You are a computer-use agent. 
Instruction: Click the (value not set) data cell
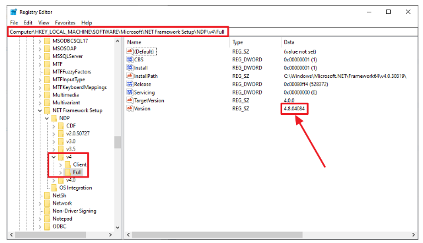299,52
